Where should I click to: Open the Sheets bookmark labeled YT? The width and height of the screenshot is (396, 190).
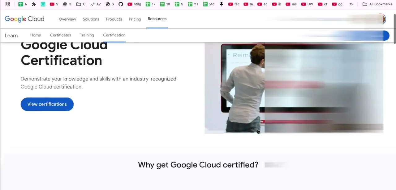193,4
